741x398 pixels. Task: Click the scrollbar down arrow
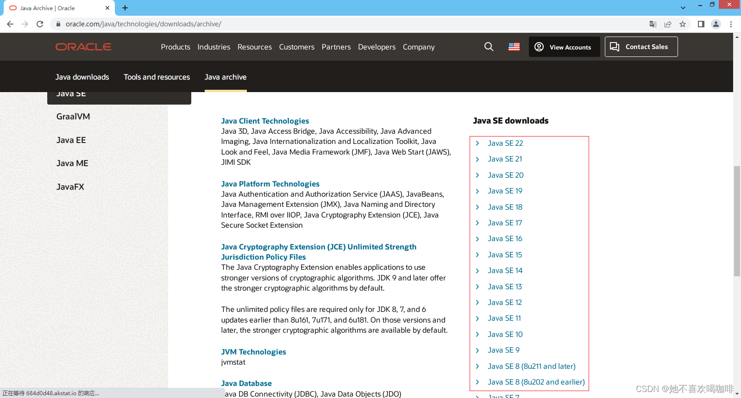[x=737, y=394]
